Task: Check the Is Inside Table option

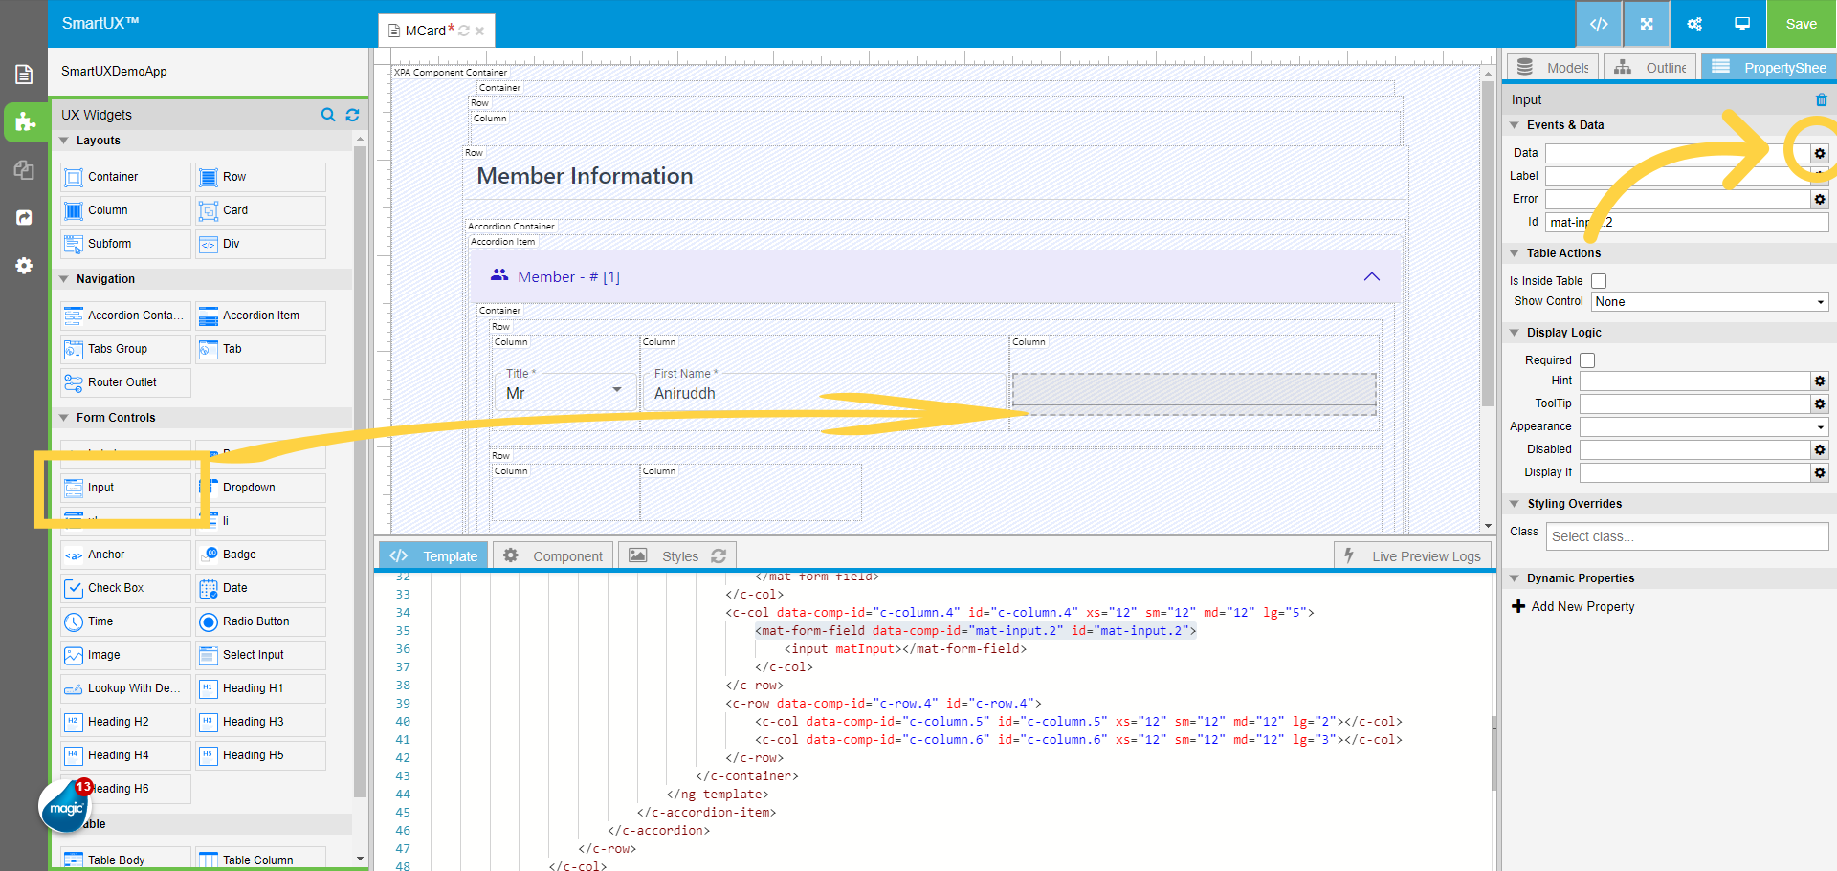Action: (x=1599, y=280)
